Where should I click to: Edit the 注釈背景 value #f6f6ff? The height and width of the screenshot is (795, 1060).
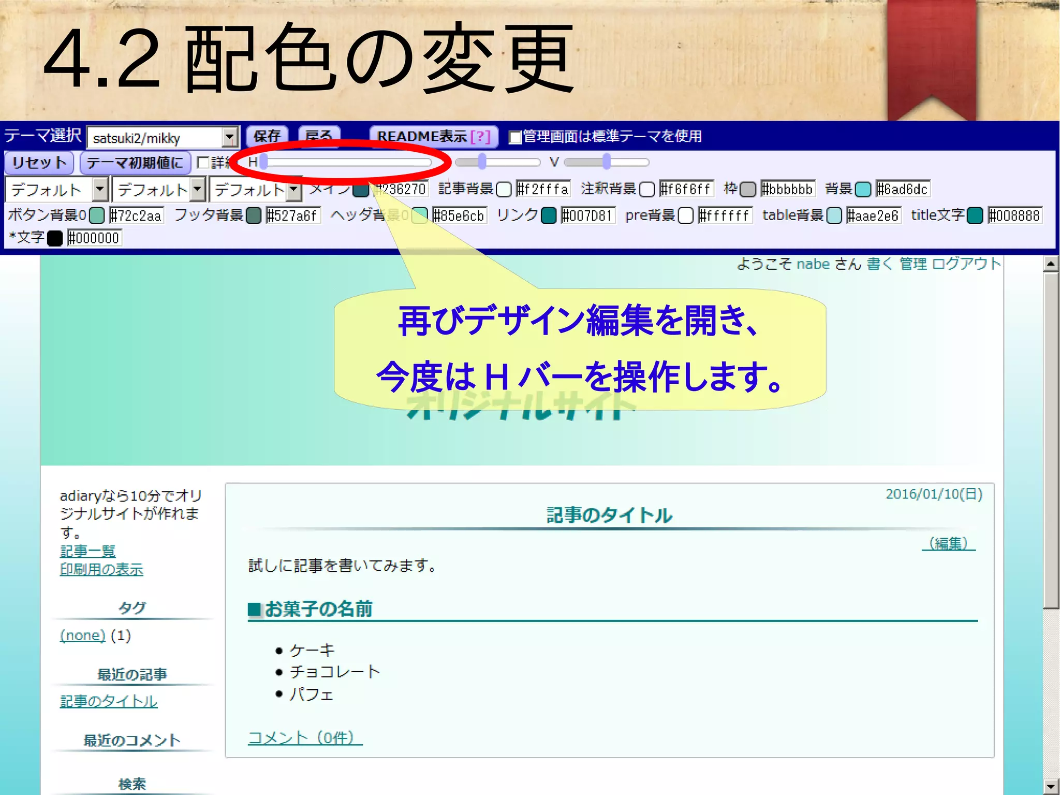pyautogui.click(x=686, y=190)
